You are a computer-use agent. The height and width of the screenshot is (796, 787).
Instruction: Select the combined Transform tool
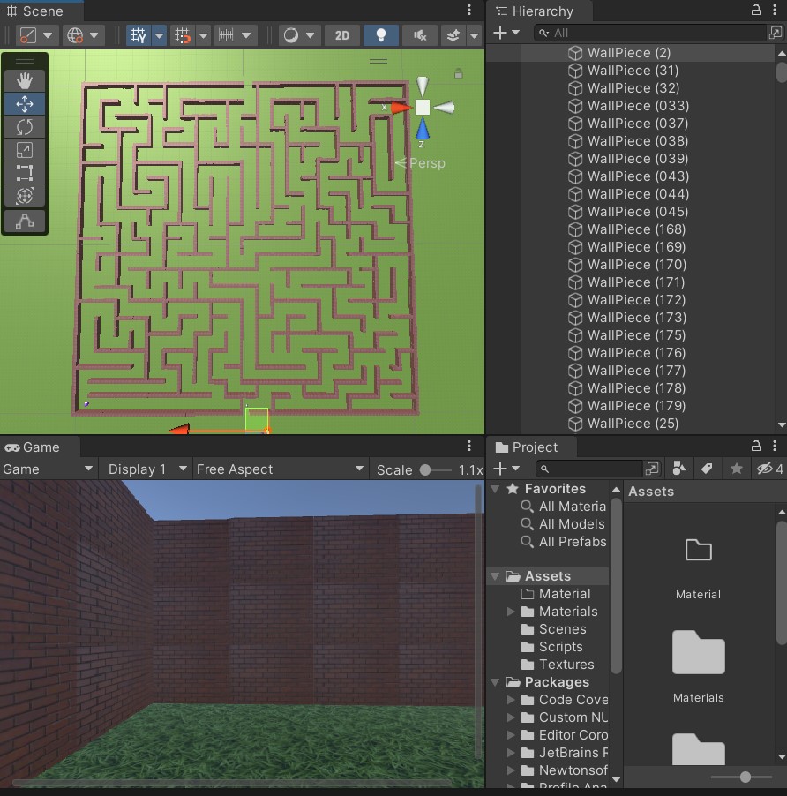click(25, 195)
